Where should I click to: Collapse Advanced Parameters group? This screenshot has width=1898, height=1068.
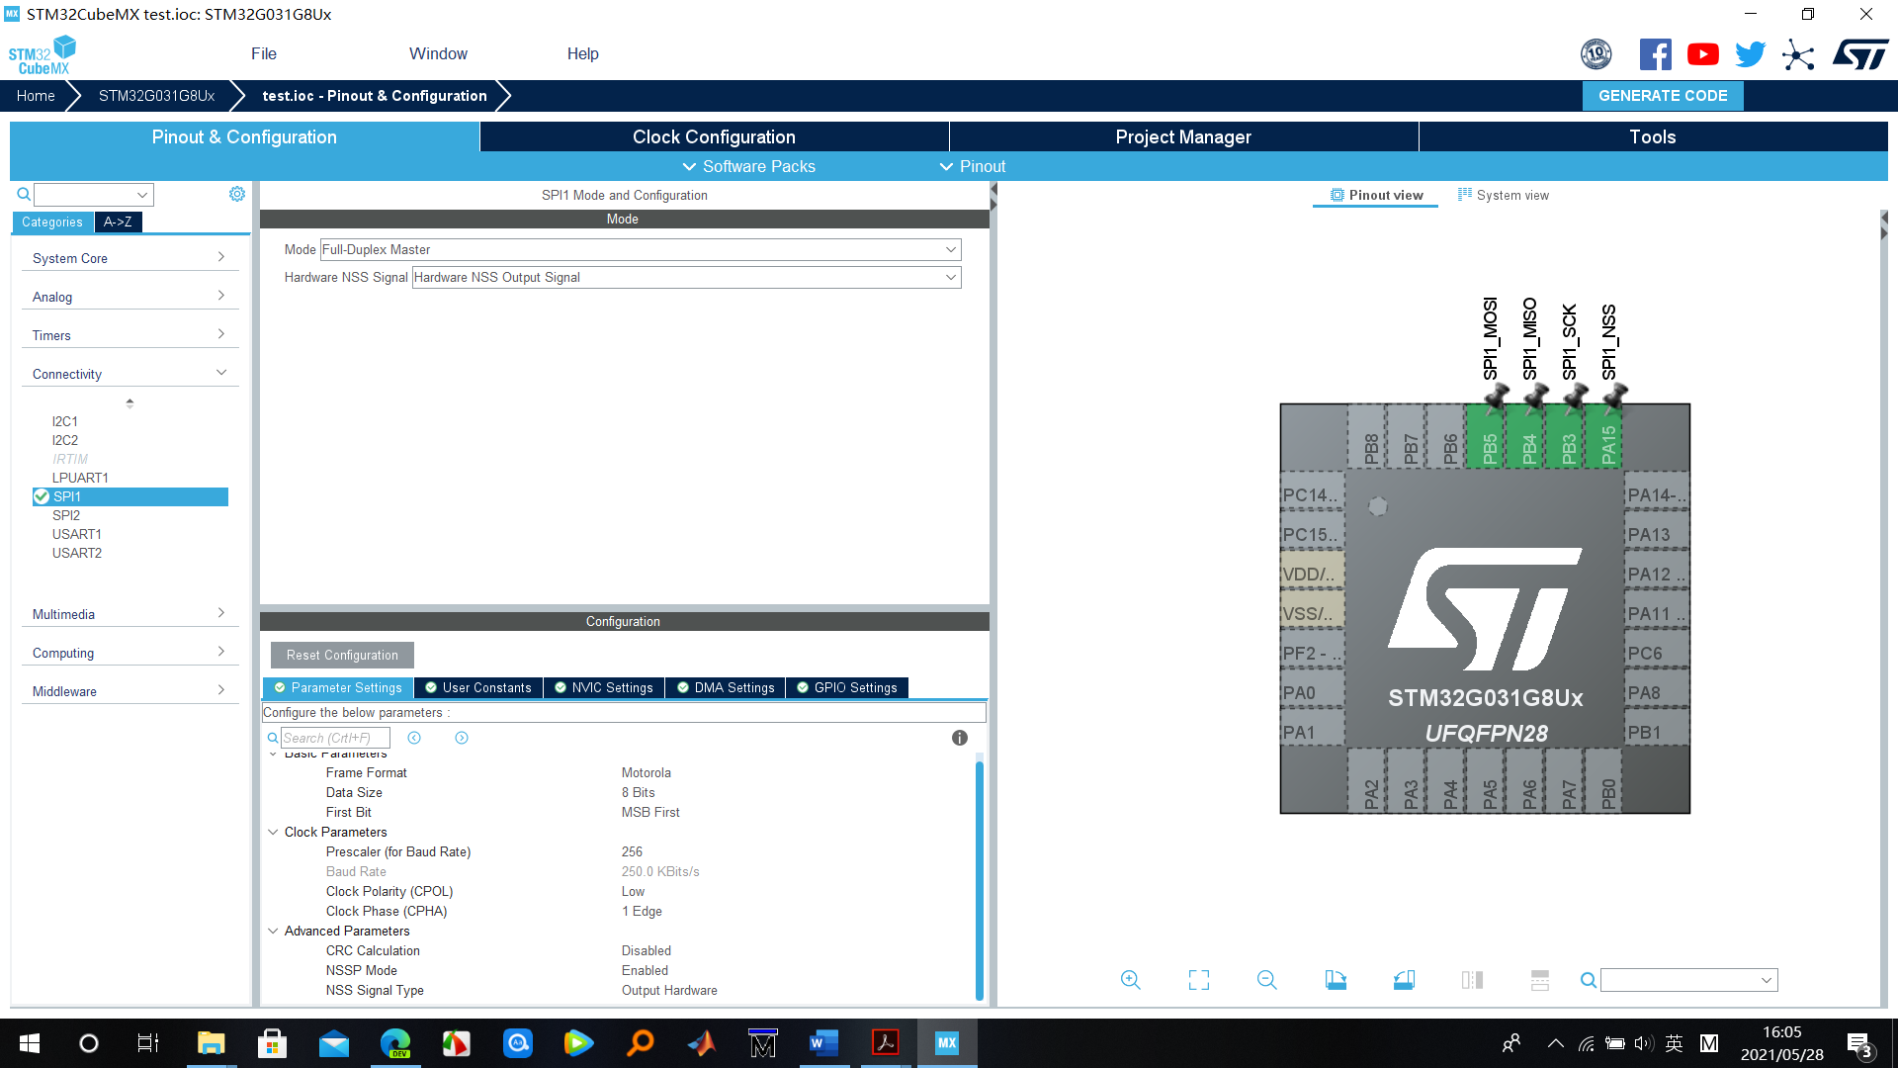(273, 931)
